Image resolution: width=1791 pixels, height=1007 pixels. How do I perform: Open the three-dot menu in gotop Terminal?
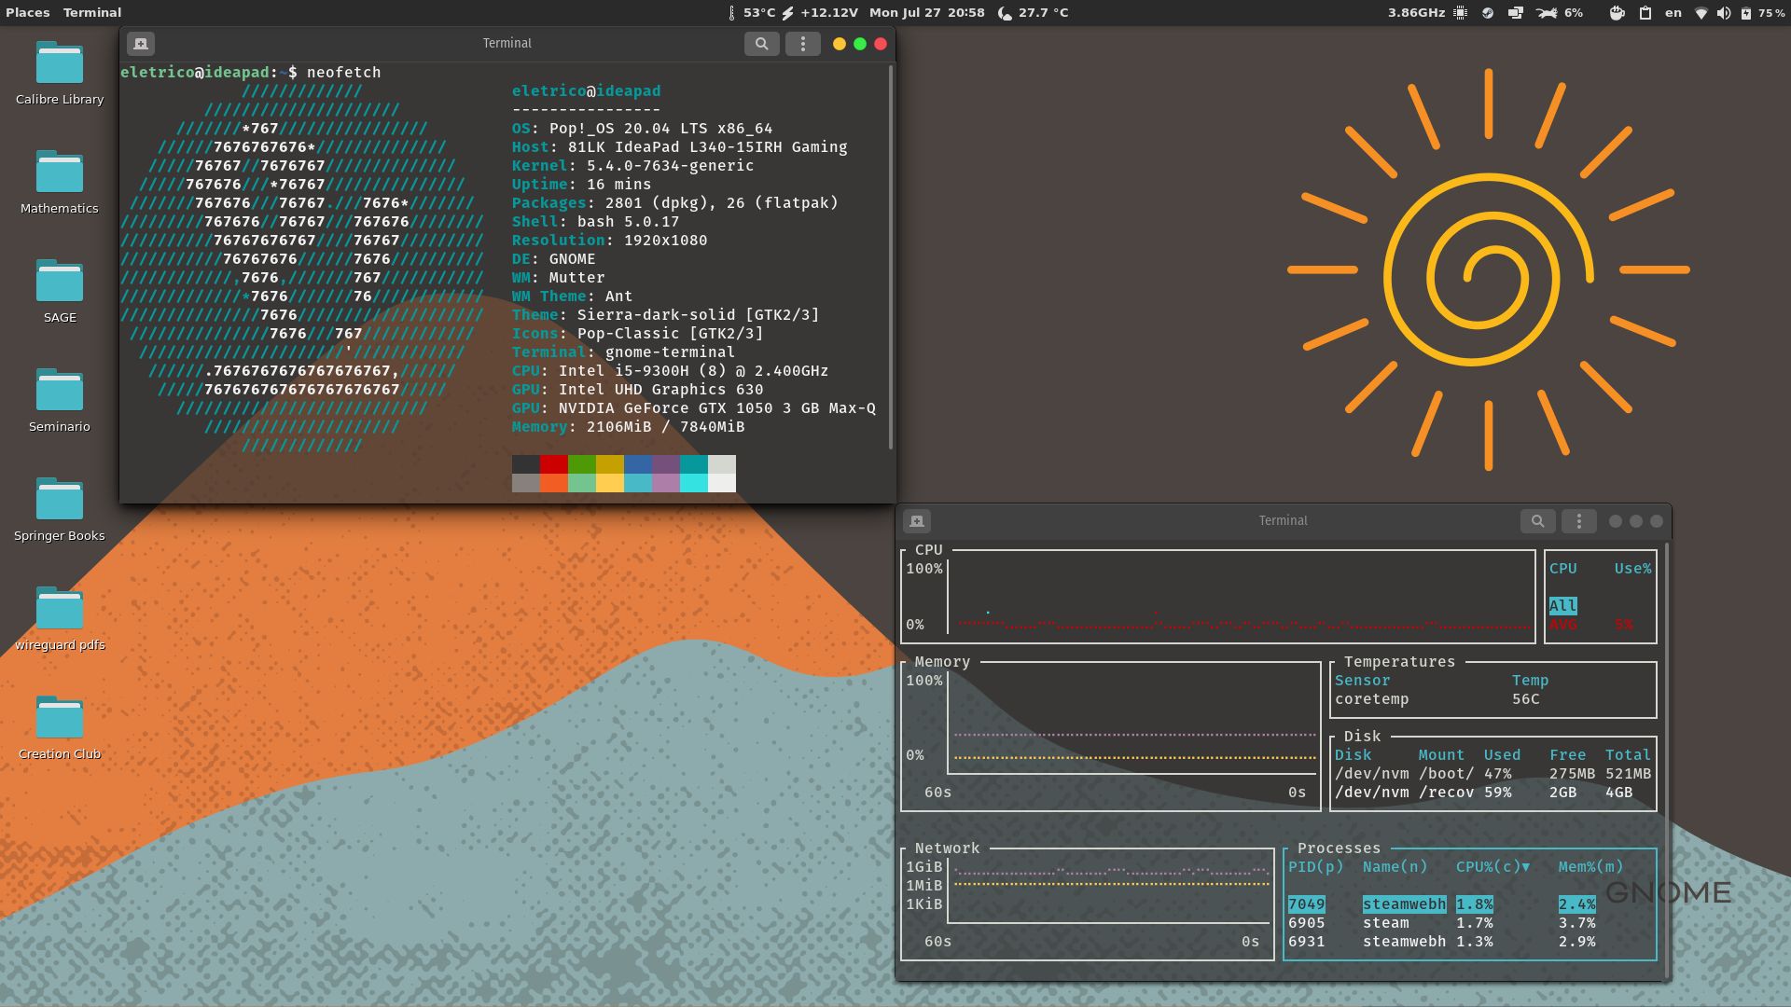click(1579, 521)
